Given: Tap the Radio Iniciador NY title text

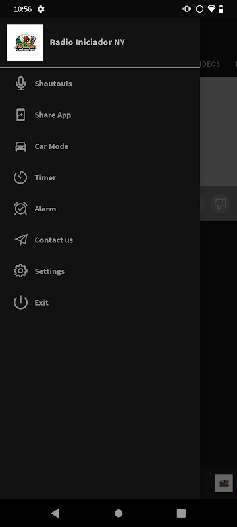Looking at the screenshot, I should [x=88, y=42].
